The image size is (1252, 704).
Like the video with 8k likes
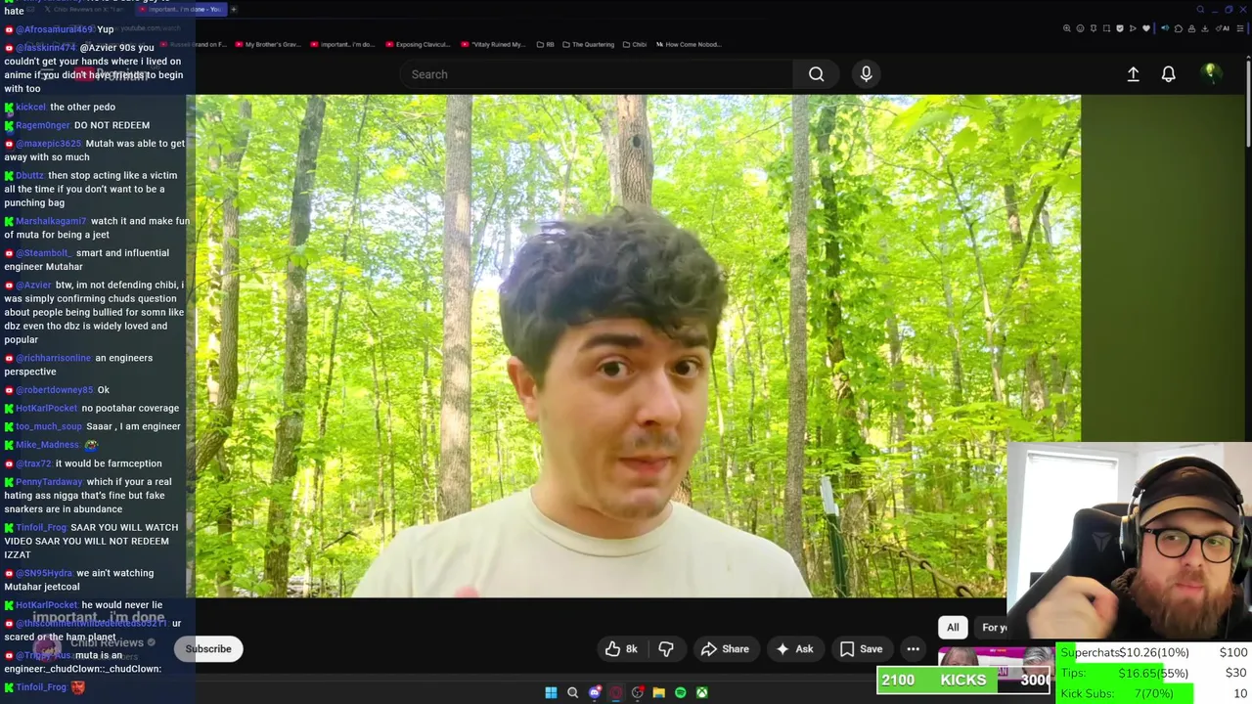[x=621, y=649]
